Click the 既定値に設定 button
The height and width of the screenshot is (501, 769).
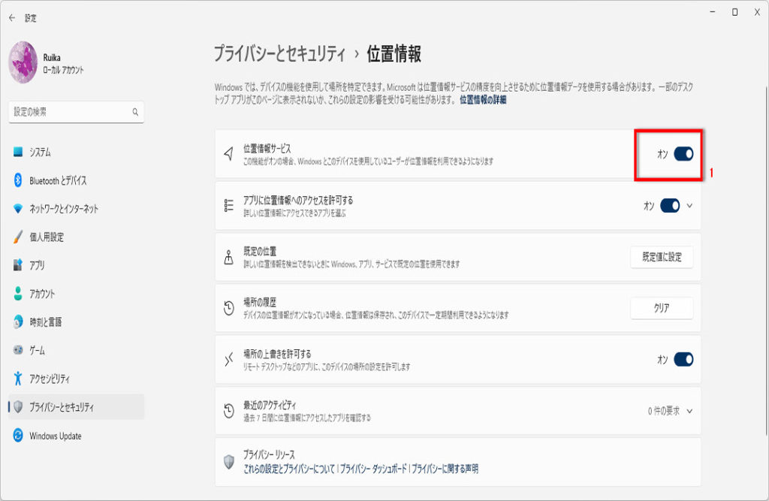coord(661,257)
